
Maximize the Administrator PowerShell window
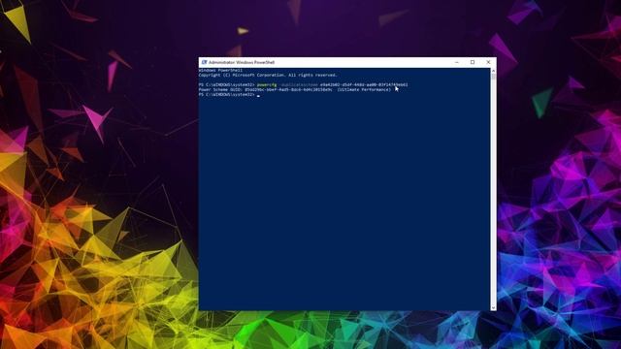[x=473, y=62]
